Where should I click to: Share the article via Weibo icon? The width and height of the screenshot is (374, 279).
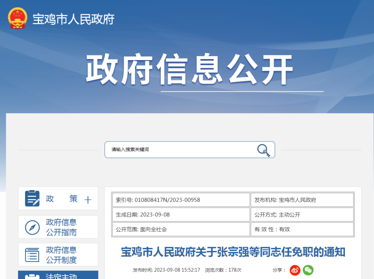pos(295,270)
